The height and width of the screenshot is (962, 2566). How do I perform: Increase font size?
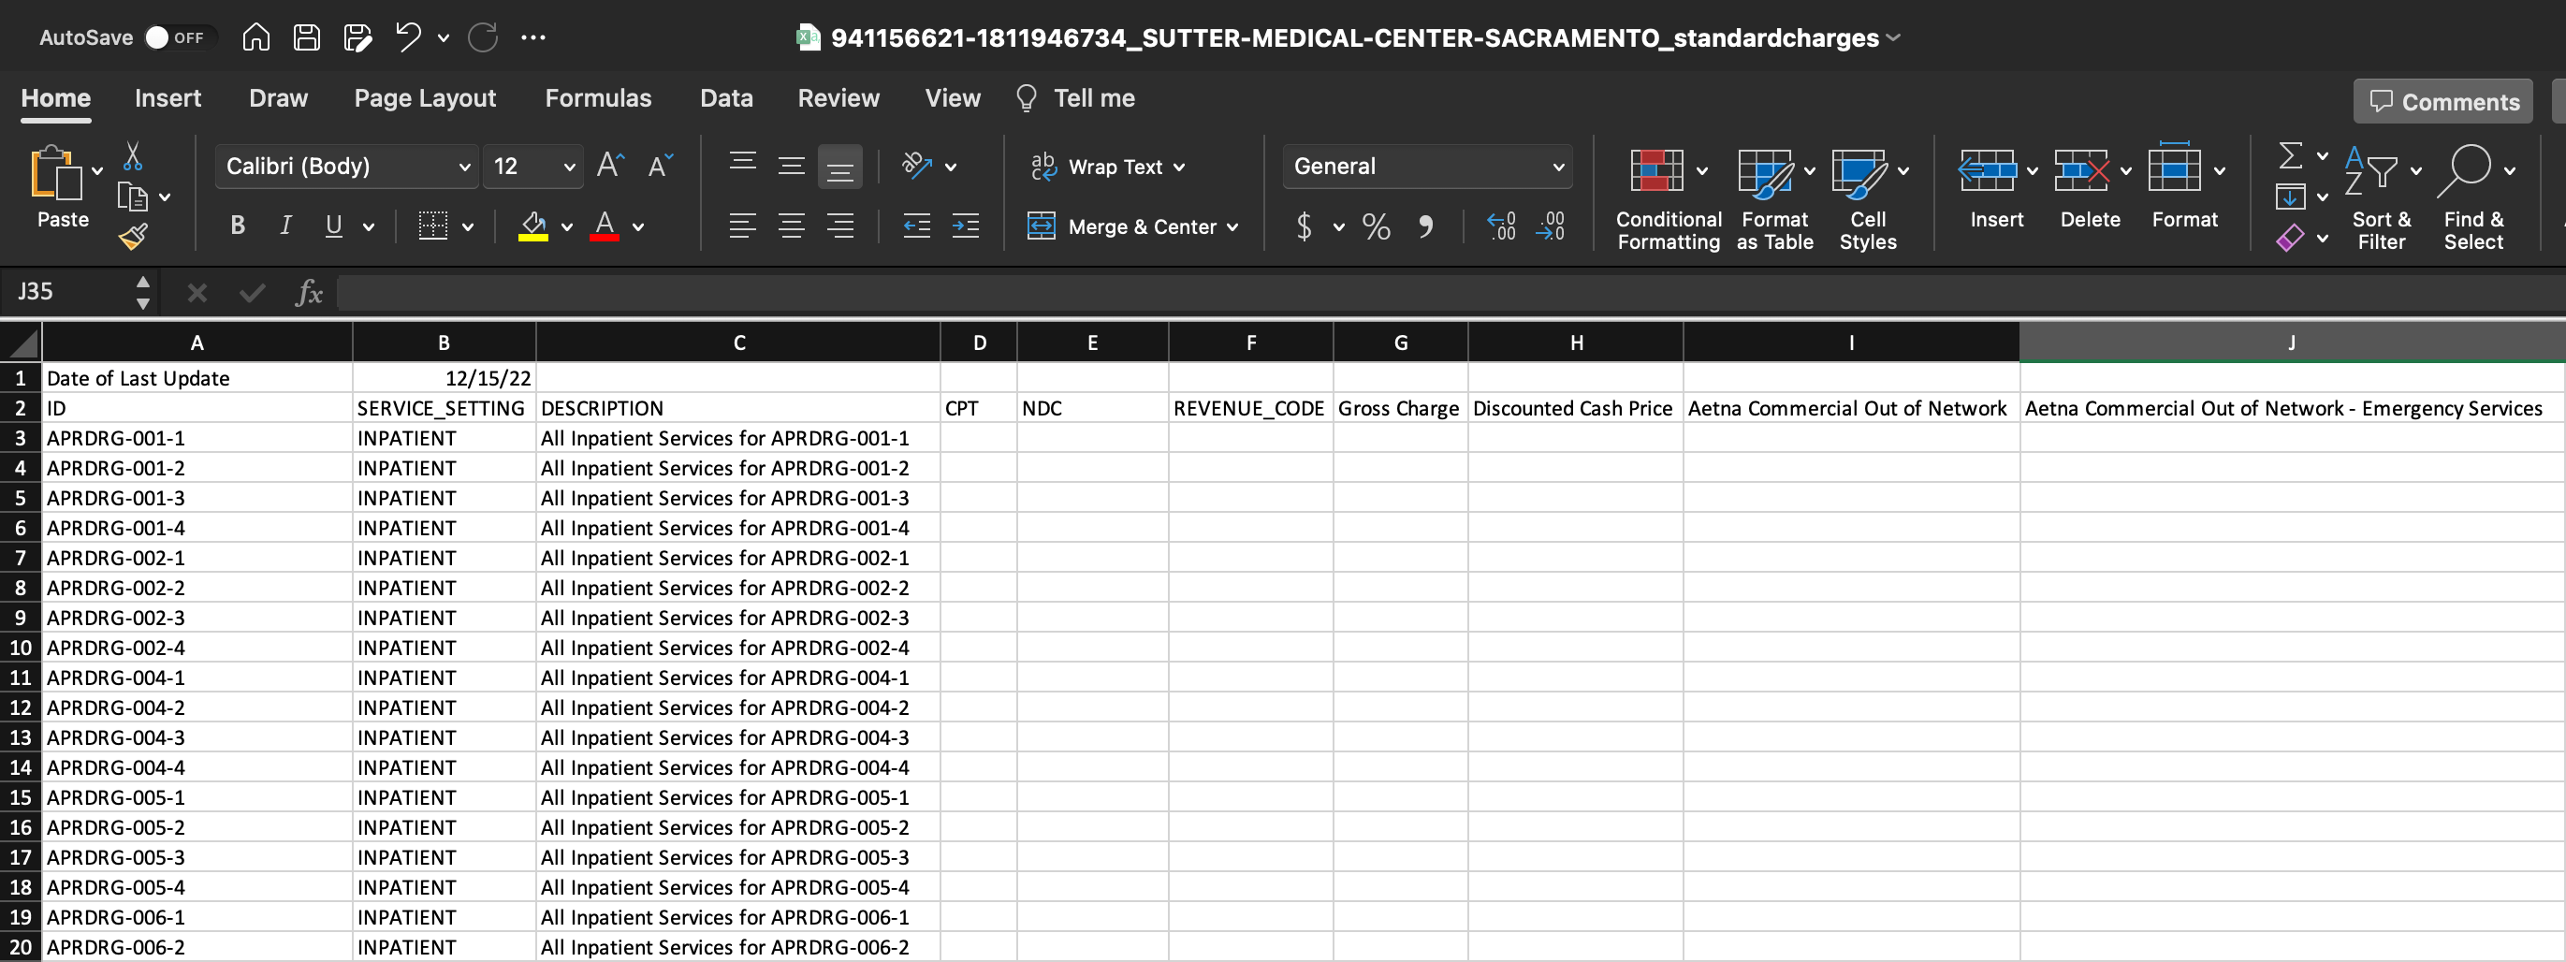point(611,166)
